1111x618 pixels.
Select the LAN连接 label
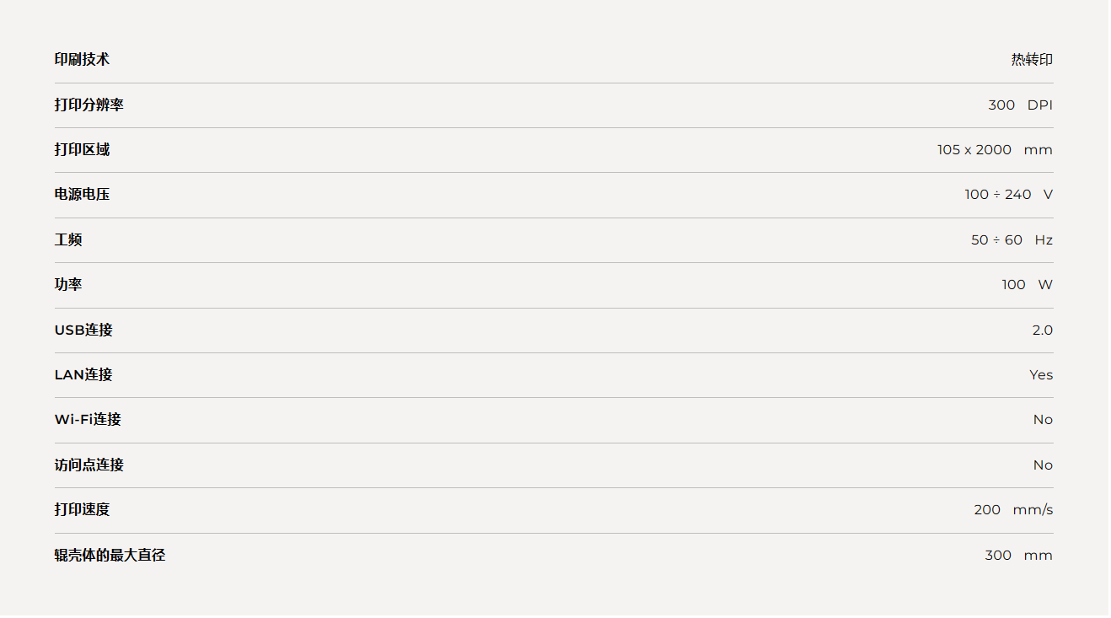[83, 374]
